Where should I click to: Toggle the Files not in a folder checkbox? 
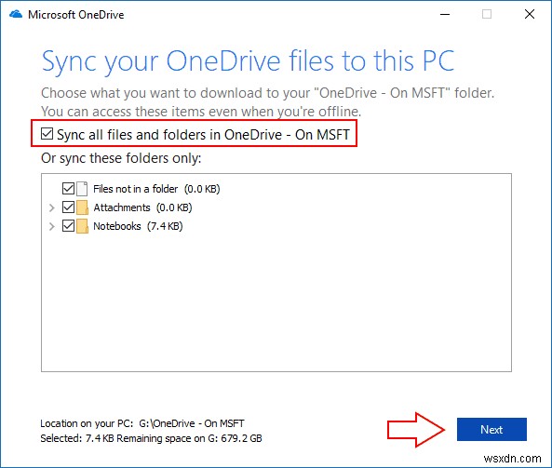68,189
